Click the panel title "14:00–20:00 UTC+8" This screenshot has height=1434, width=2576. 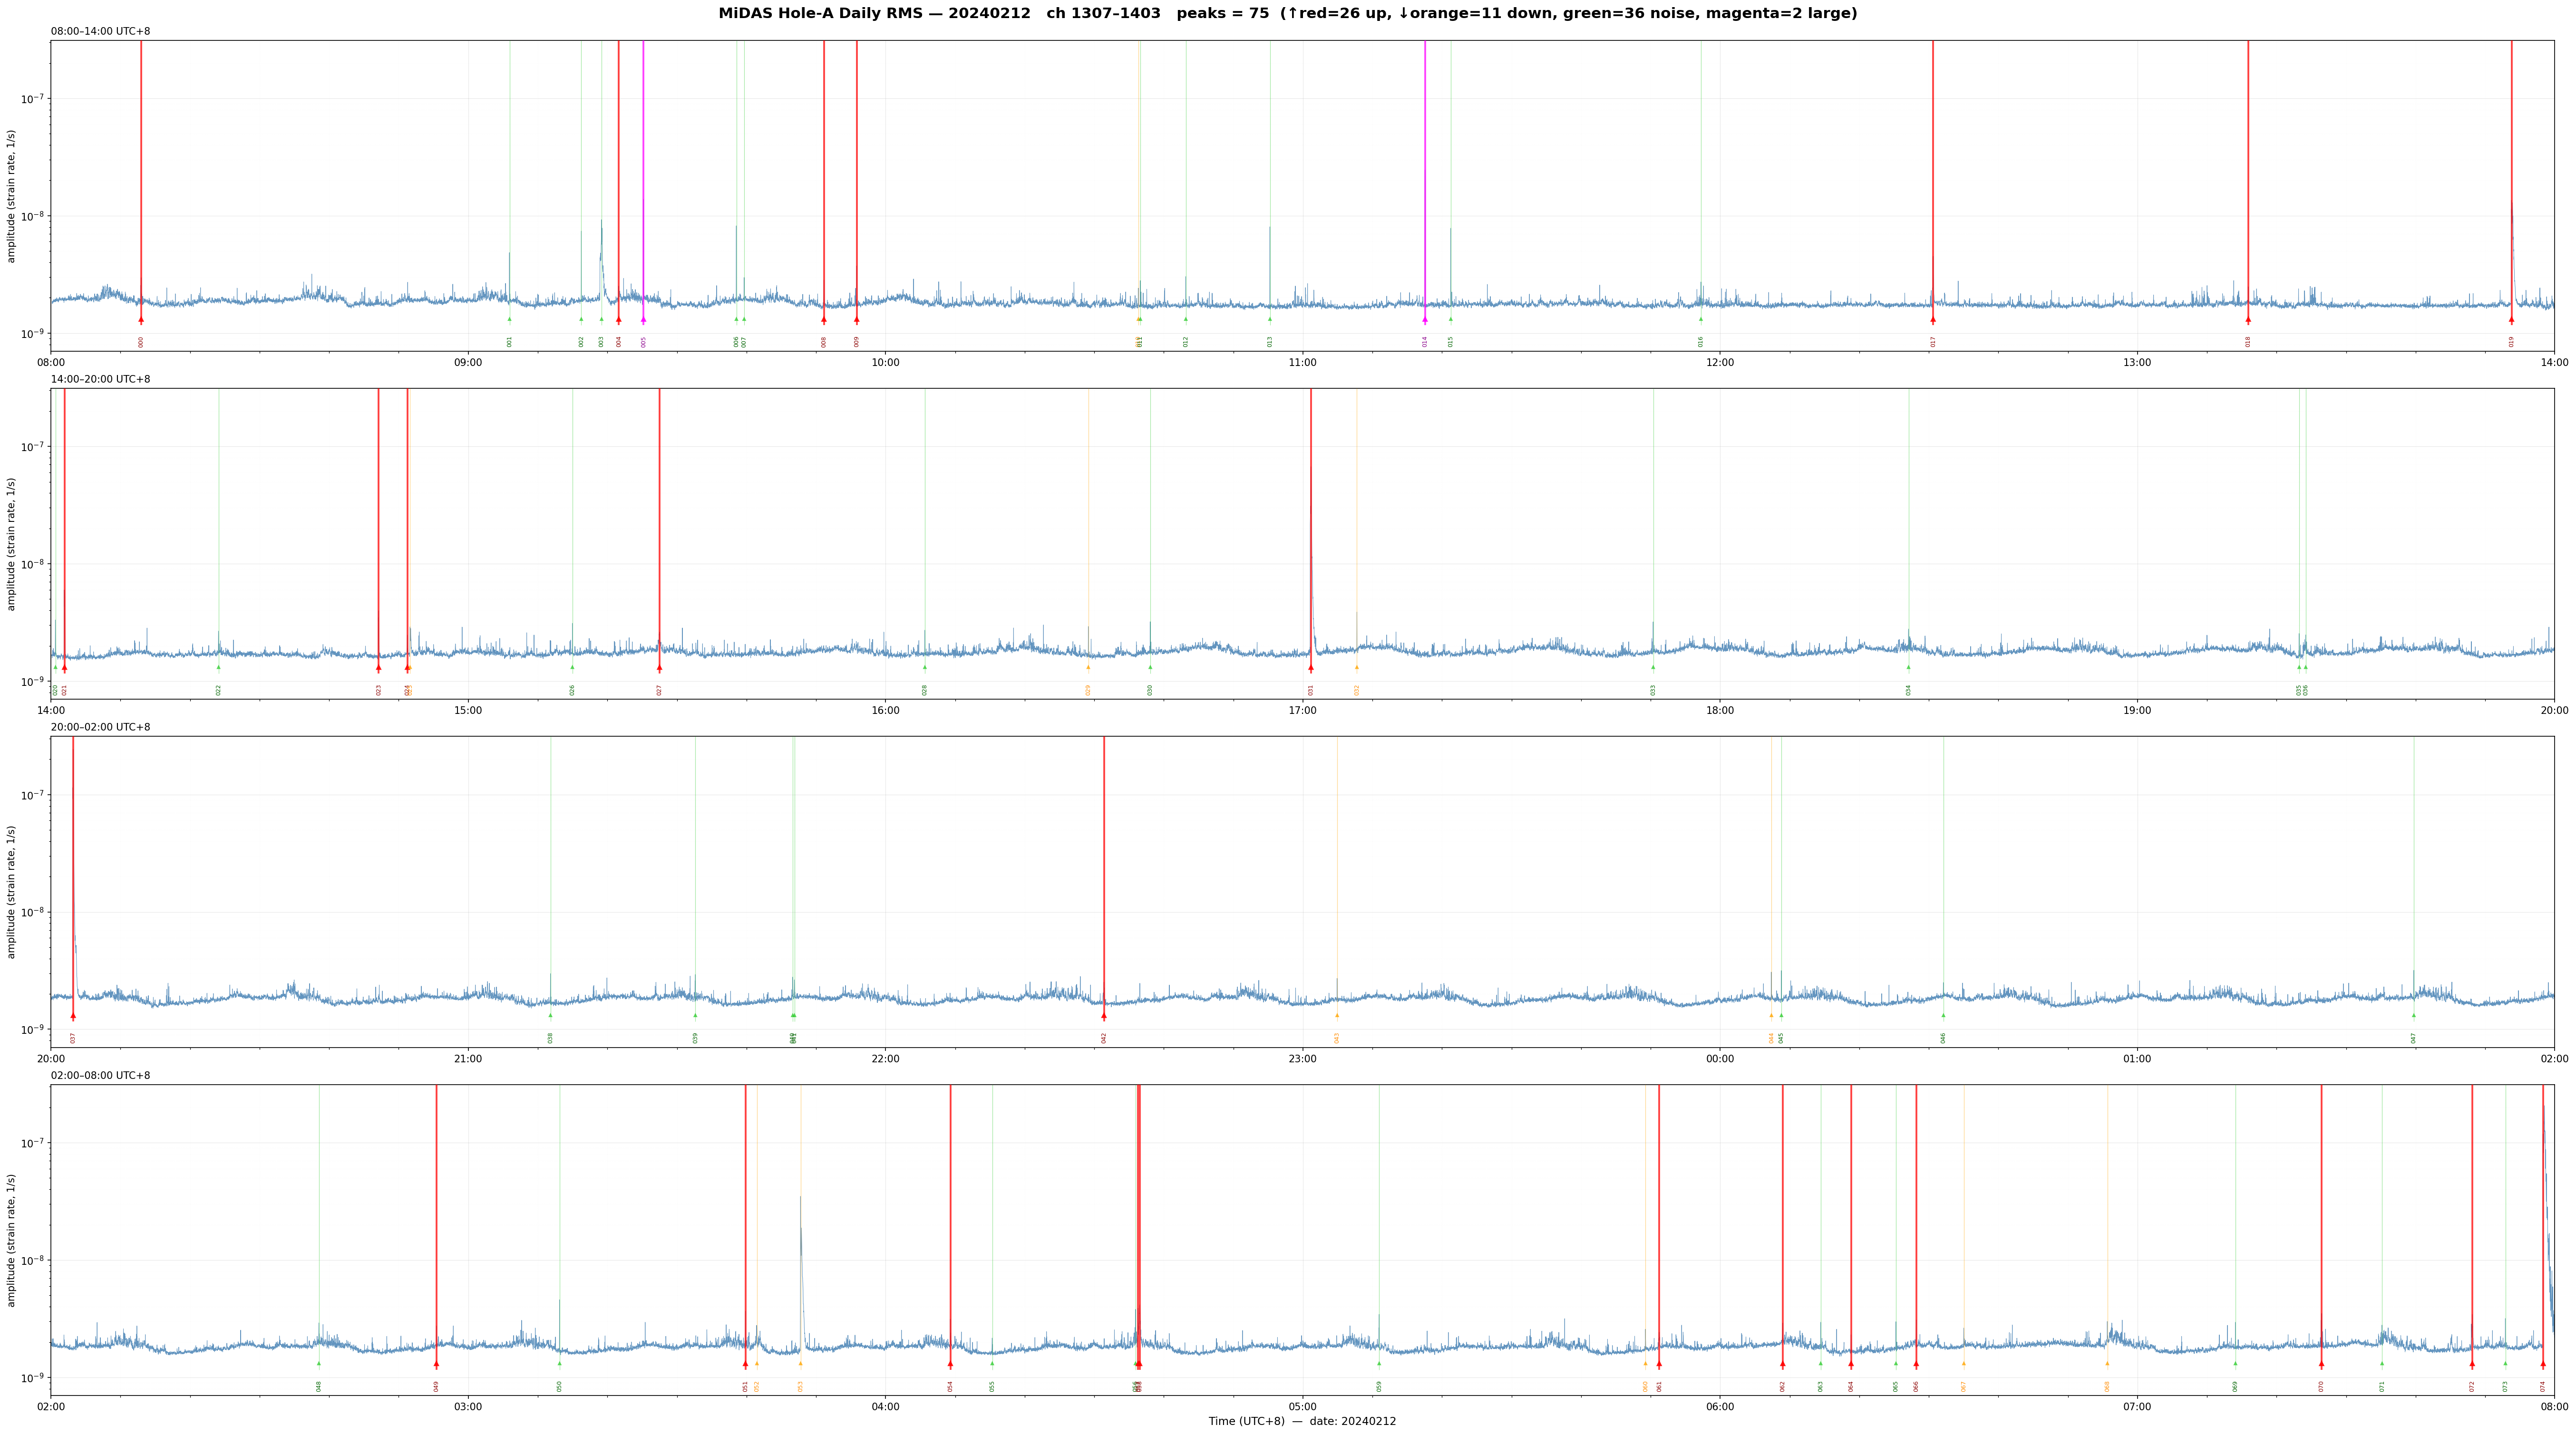[x=101, y=380]
